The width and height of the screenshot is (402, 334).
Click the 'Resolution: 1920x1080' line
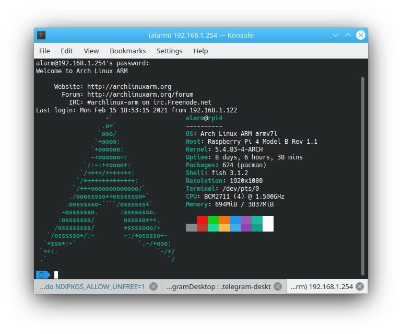[x=224, y=181]
